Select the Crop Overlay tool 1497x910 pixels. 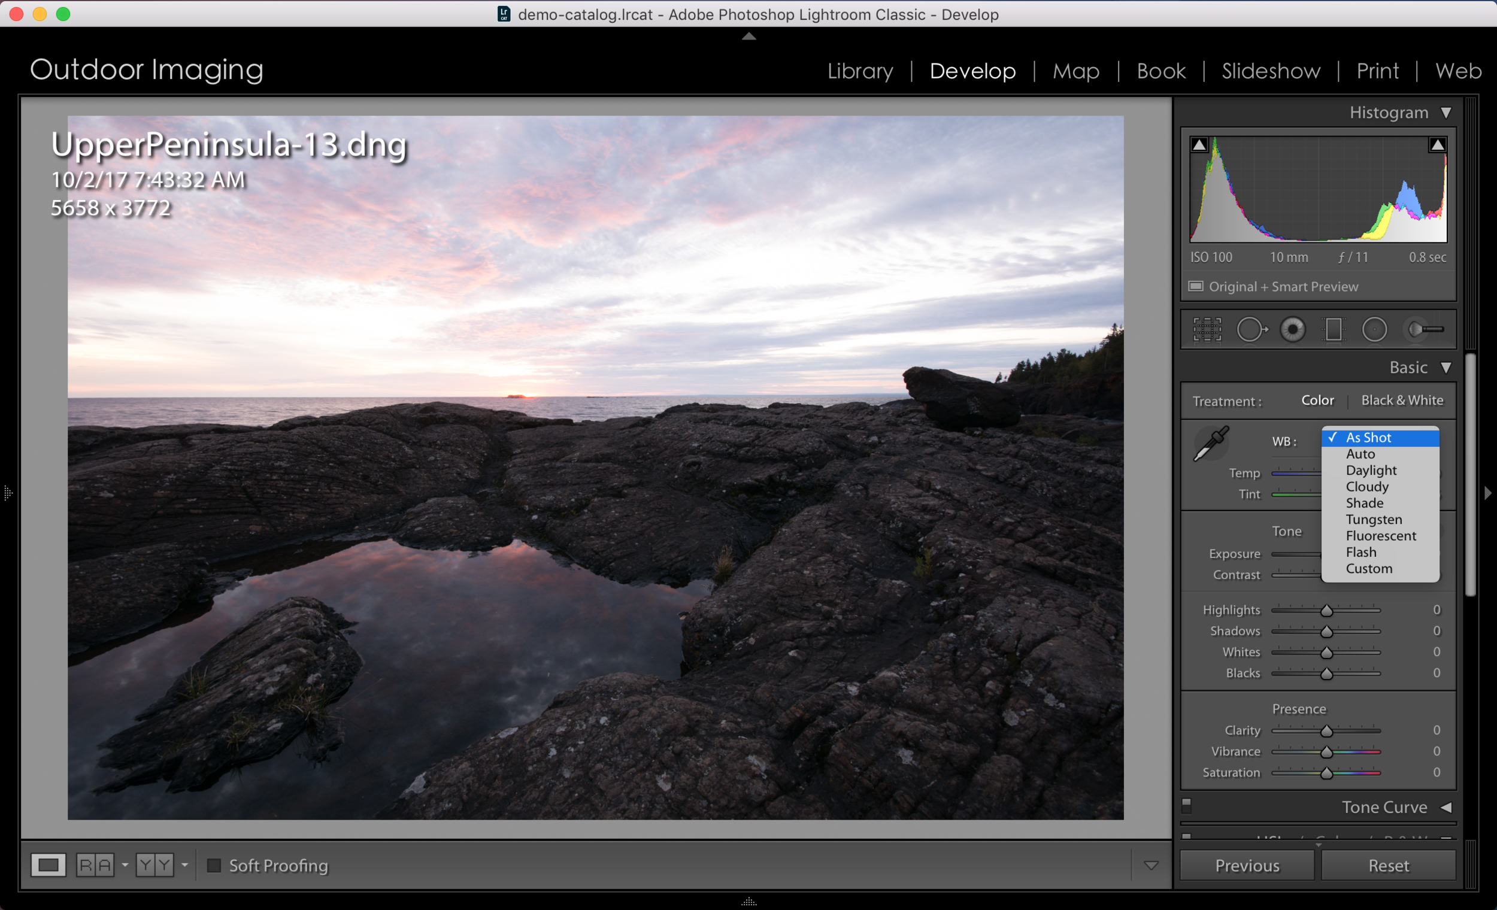tap(1207, 330)
